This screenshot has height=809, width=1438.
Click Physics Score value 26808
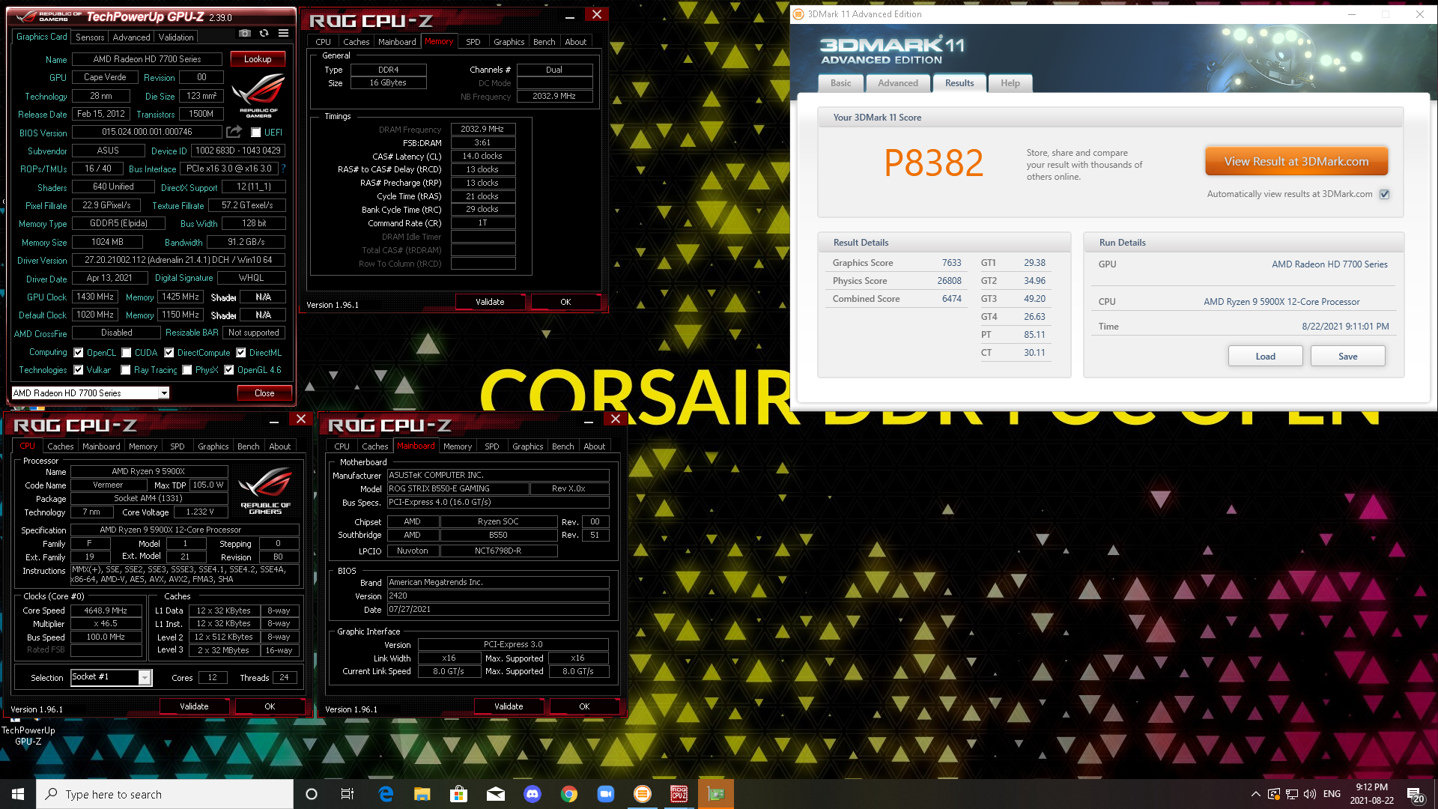click(x=949, y=281)
